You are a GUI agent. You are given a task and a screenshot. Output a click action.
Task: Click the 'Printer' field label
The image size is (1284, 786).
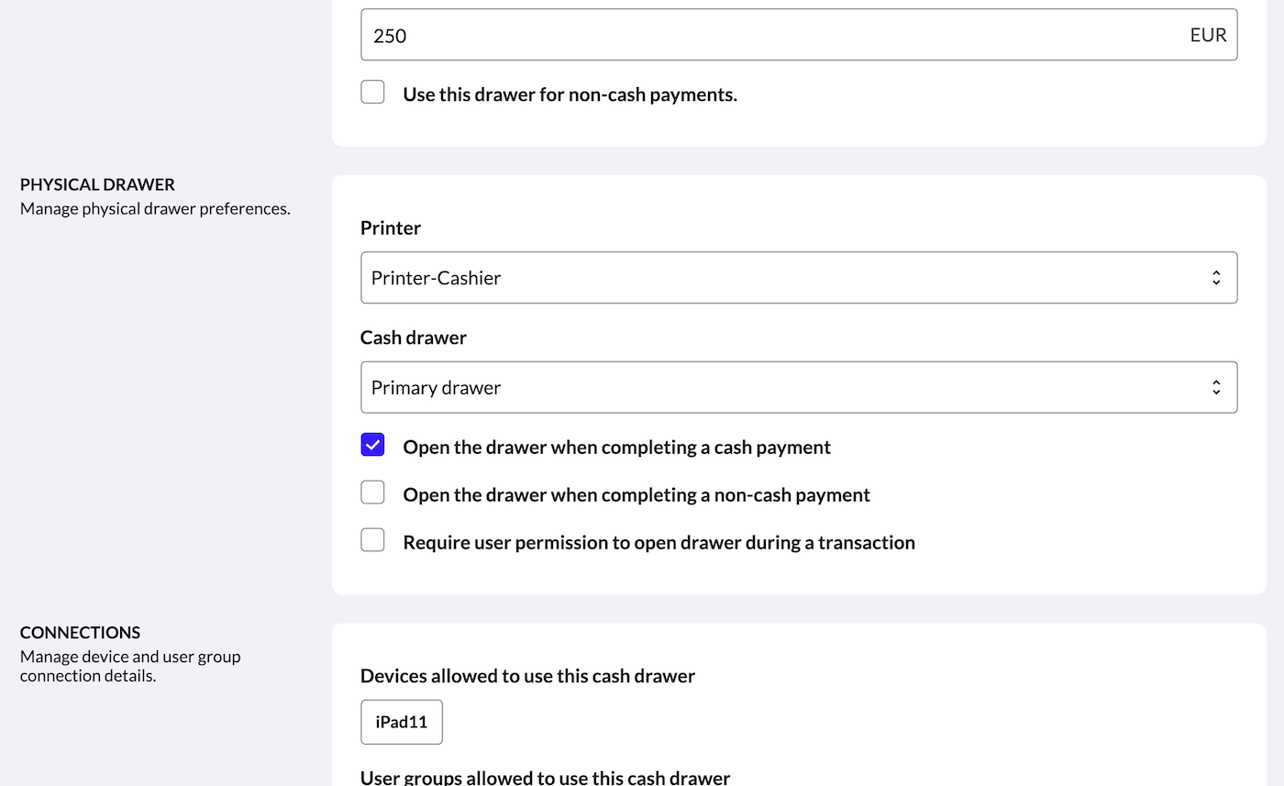click(x=391, y=228)
